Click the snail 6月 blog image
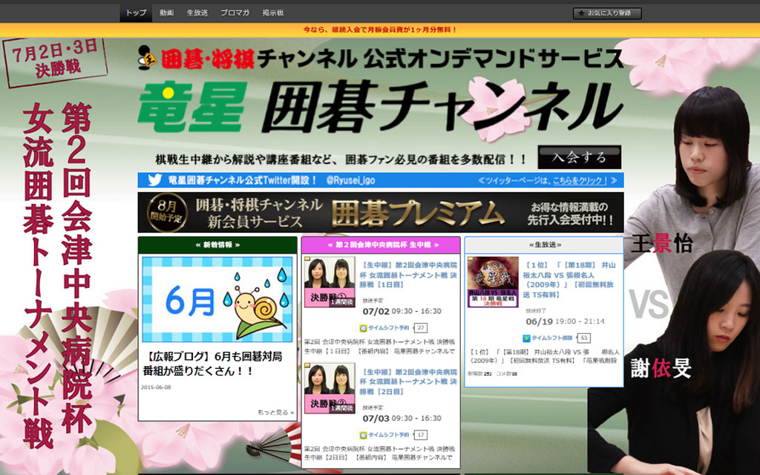 (x=217, y=300)
